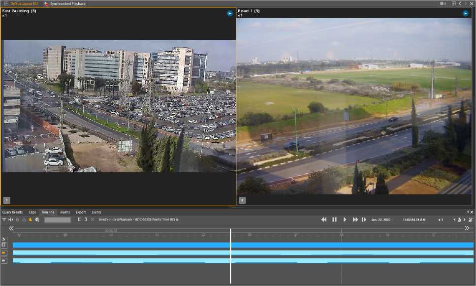
Task: Click the rewind playback button
Action: coord(324,220)
